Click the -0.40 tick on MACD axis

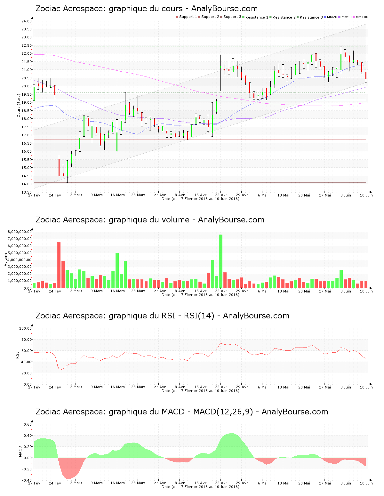tap(27, 480)
